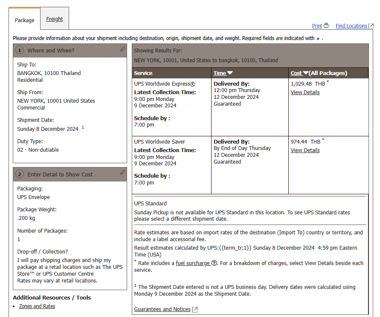This screenshot has width=380, height=317.
Task: Click the 'BANGKOK, 10100 Thailand' destination text
Action: pyautogui.click(x=49, y=73)
